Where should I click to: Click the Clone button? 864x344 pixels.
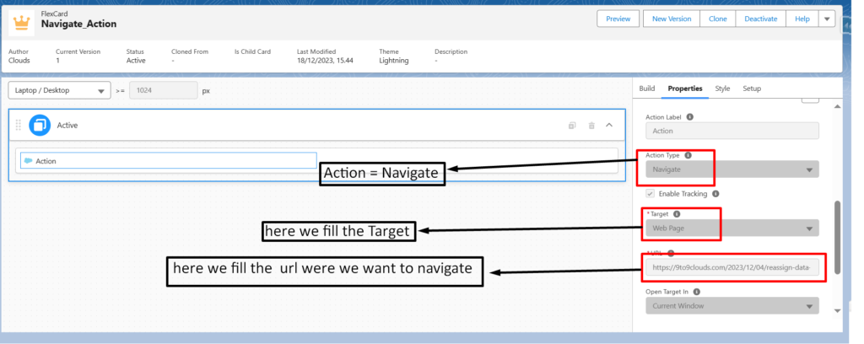tap(717, 19)
